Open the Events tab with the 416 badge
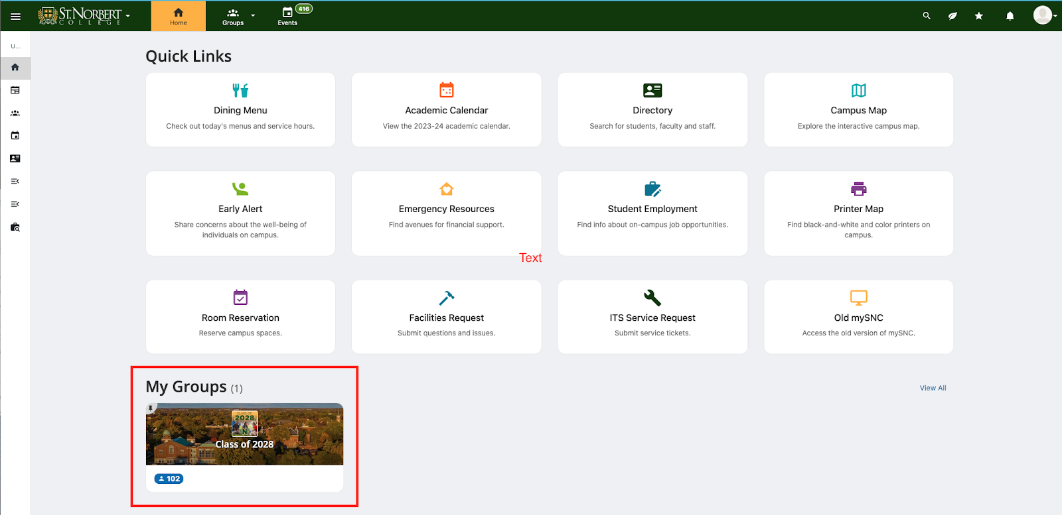This screenshot has height=515, width=1062. point(287,17)
